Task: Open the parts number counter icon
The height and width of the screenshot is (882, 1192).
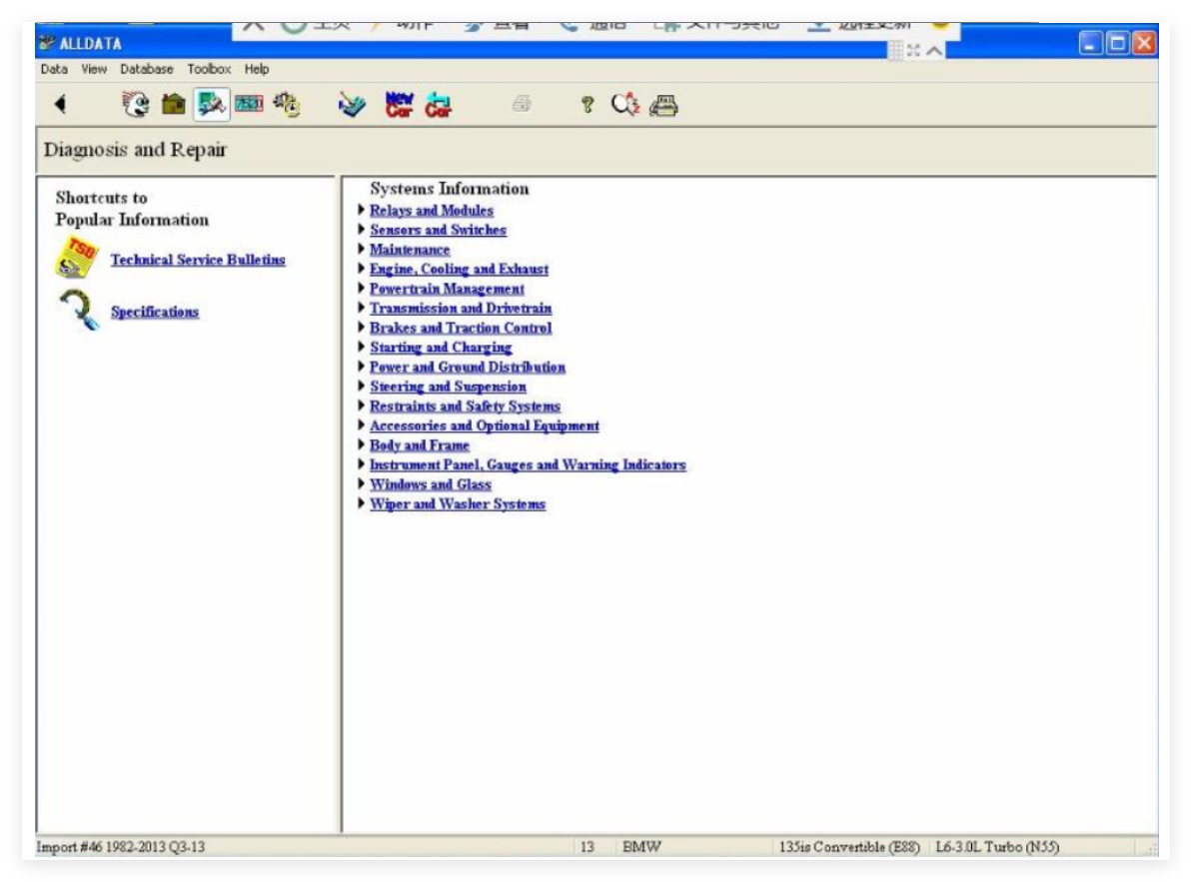Action: (249, 103)
